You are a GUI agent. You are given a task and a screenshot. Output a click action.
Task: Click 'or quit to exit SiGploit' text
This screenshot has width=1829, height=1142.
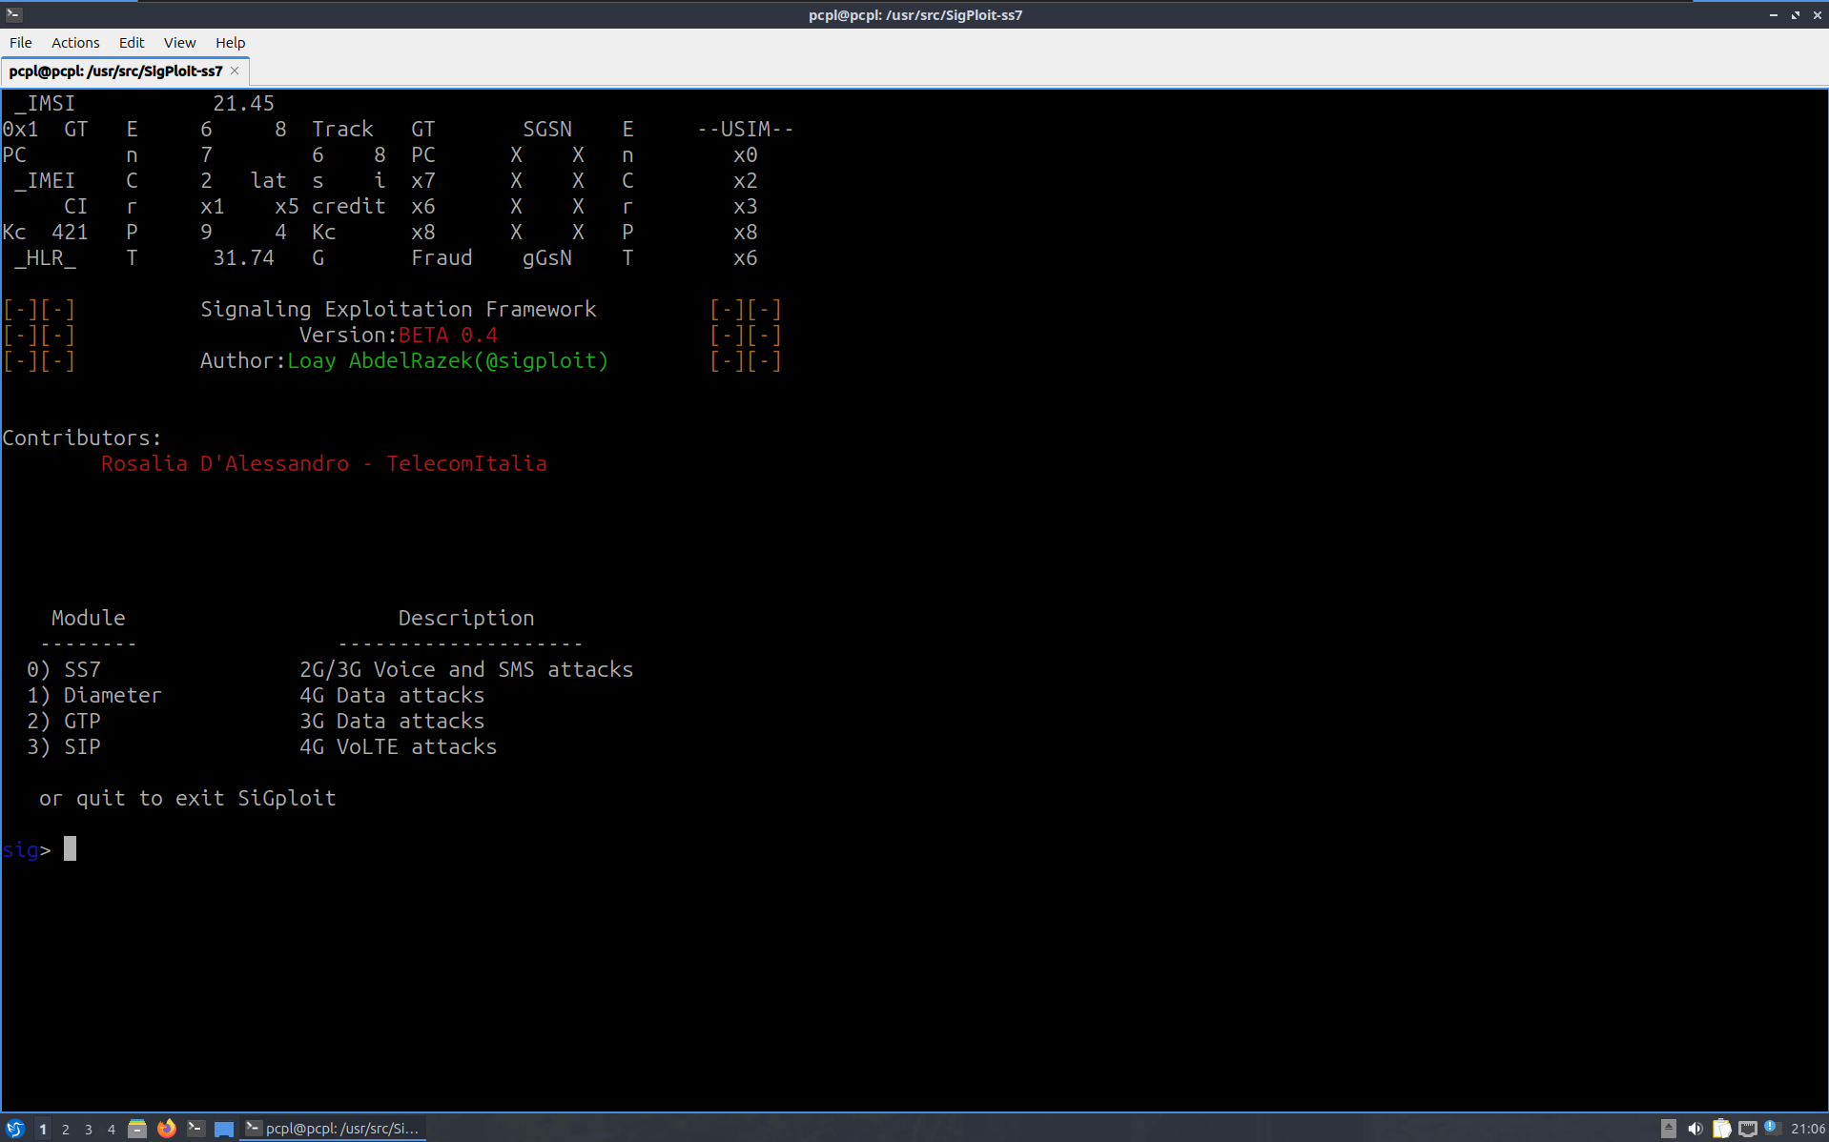tap(188, 799)
